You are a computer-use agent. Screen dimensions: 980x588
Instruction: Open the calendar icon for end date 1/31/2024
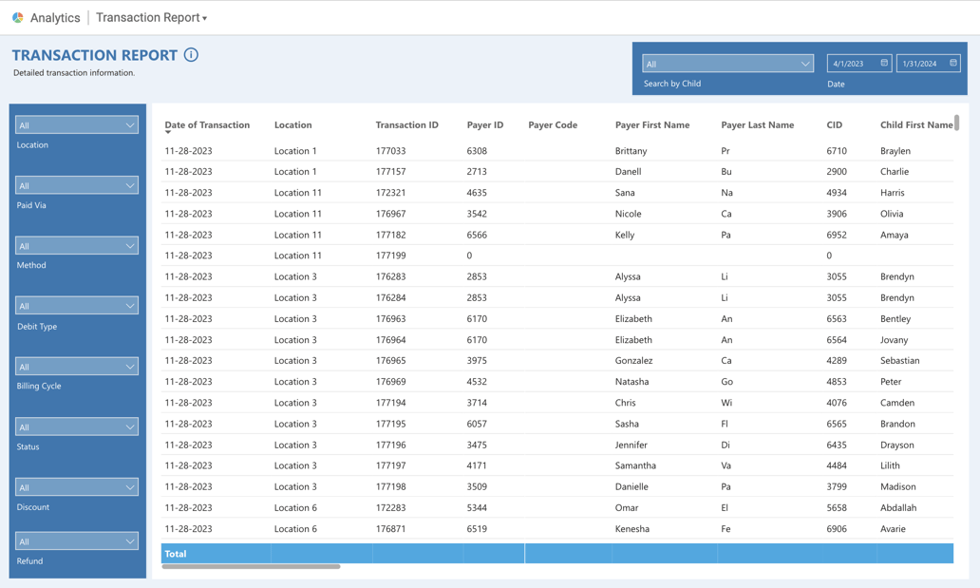[x=954, y=63]
